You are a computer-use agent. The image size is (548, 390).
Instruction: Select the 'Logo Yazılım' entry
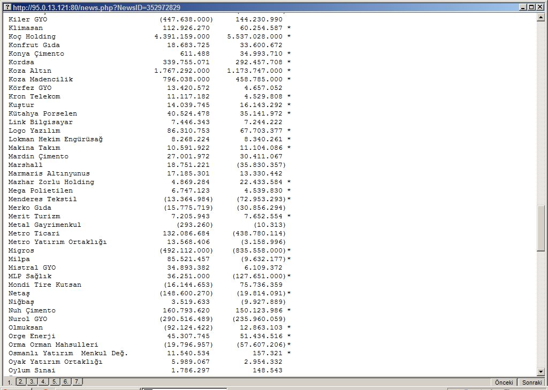pyautogui.click(x=34, y=131)
